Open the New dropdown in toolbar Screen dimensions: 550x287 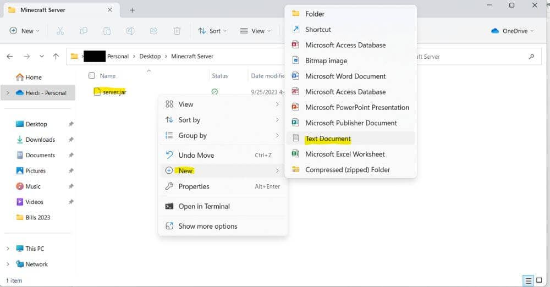click(x=24, y=31)
